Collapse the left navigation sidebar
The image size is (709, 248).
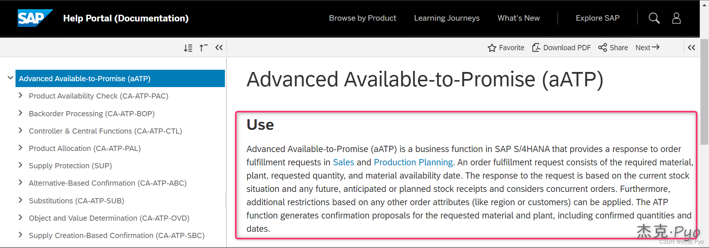[x=219, y=47]
